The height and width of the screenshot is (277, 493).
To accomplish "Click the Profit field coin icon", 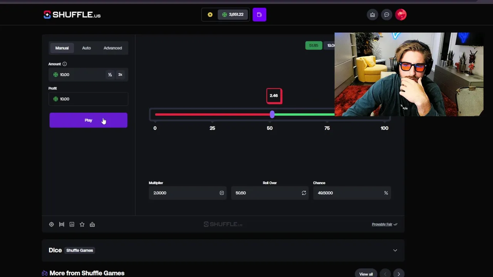I will (x=55, y=99).
